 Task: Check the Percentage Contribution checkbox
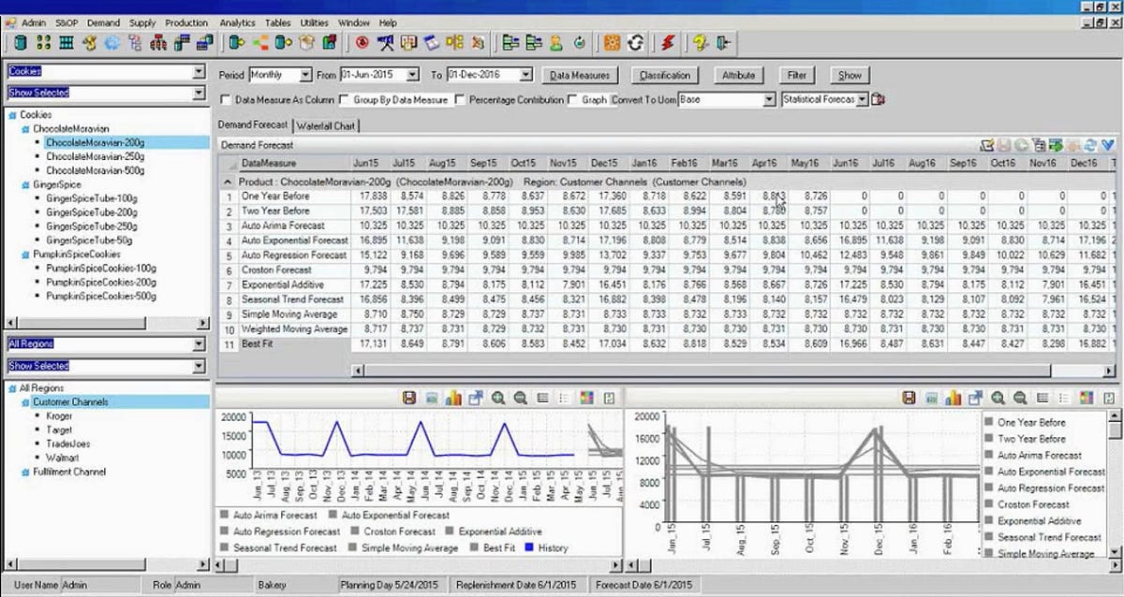[x=460, y=99]
